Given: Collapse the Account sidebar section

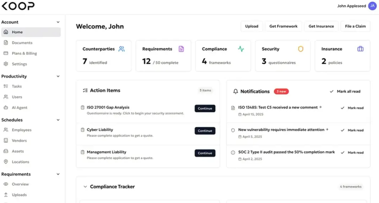Looking at the screenshot, I should [x=58, y=22].
